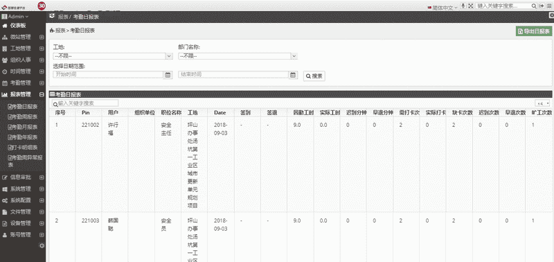Screen dimensions: 554x262
Task: Open the 考勤日报表 submenu item
Action: pyautogui.click(x=23, y=107)
